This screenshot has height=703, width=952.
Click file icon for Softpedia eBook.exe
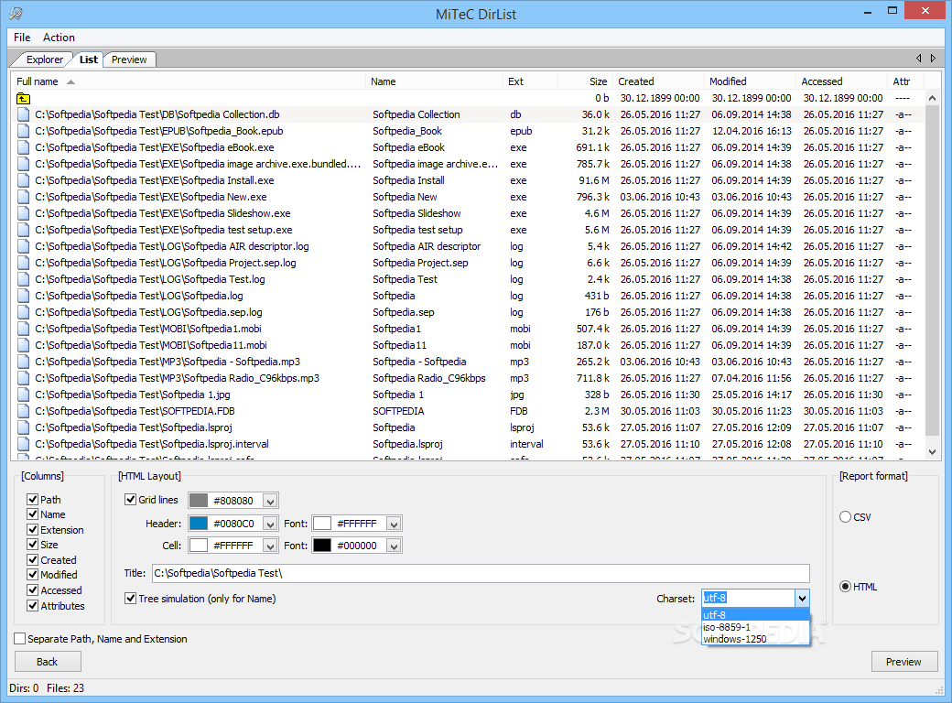(23, 147)
